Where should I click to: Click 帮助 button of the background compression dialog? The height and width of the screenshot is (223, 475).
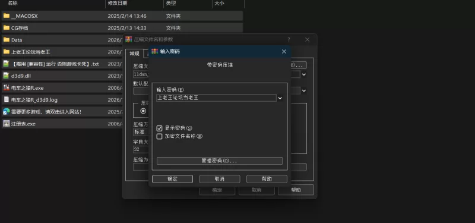click(296, 190)
